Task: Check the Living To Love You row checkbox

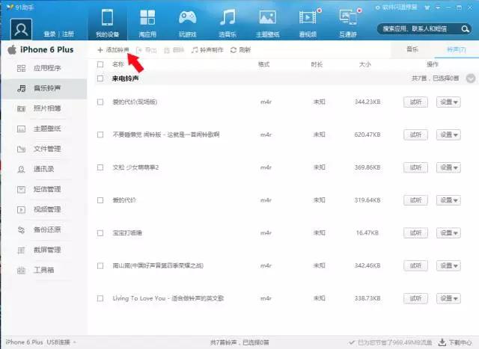Action: click(x=100, y=298)
